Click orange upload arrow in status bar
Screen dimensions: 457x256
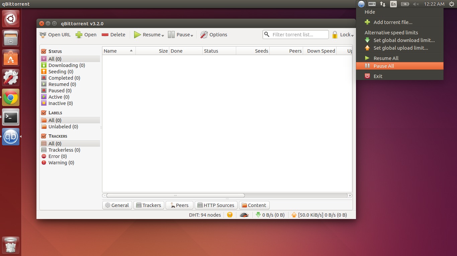[294, 215]
